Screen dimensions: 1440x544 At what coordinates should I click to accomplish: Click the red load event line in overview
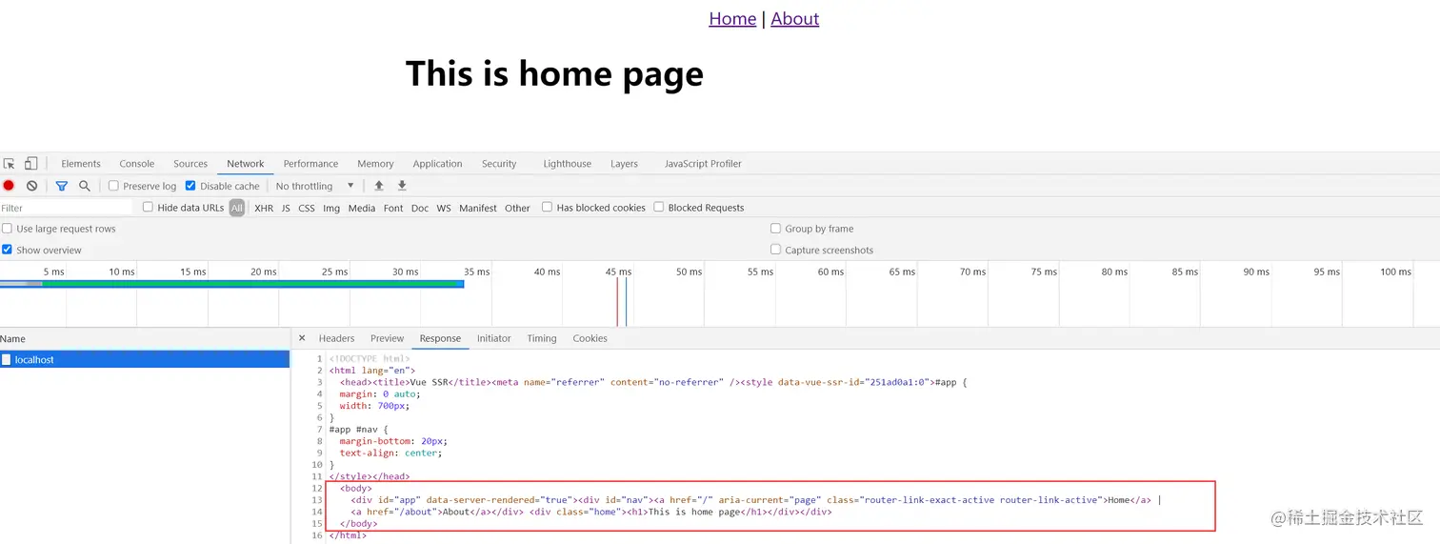tap(617, 301)
